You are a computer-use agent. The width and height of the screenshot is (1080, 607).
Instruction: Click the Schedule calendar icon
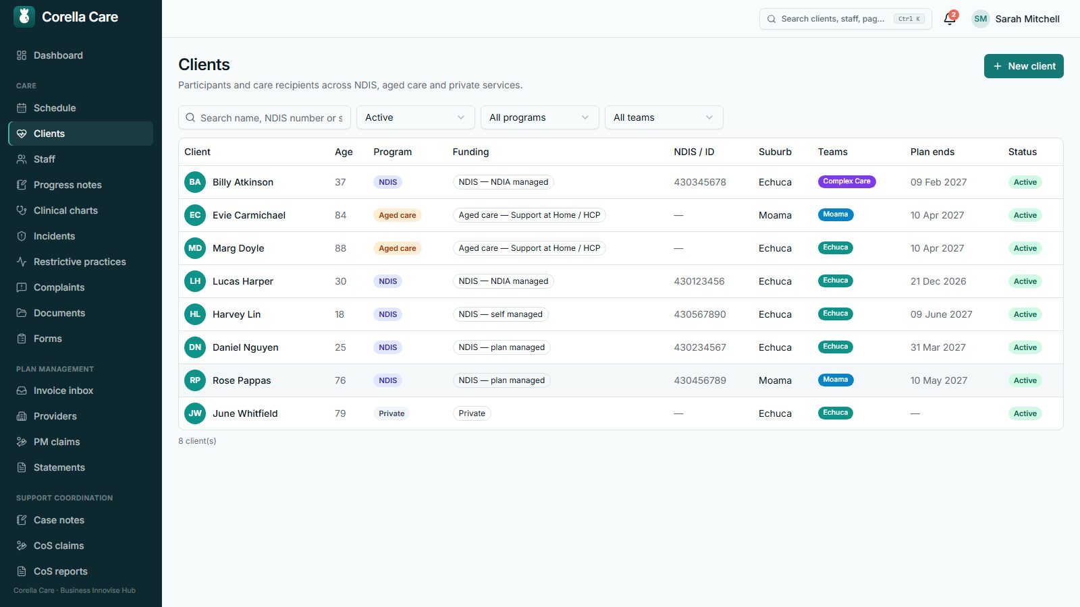[22, 108]
